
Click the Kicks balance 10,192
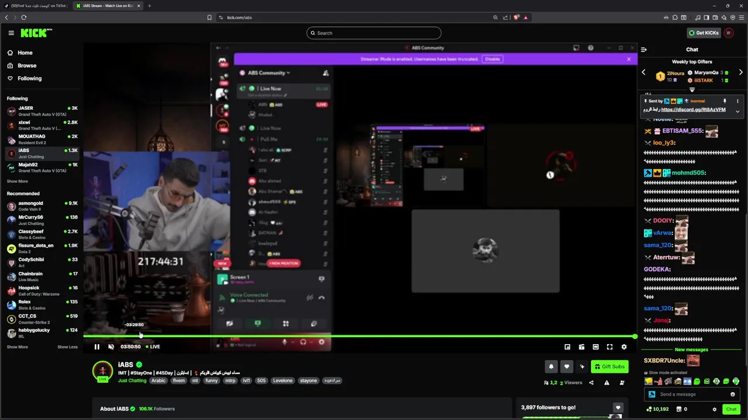coord(657,409)
